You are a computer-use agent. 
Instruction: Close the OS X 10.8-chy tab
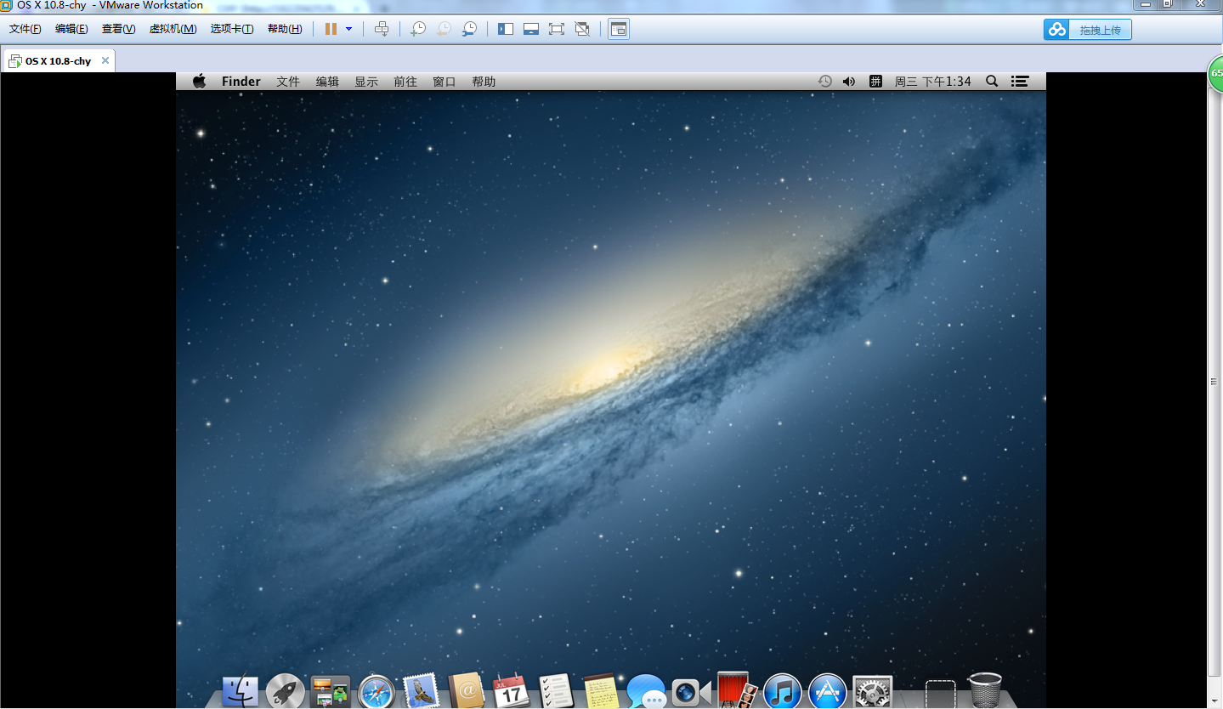click(105, 61)
